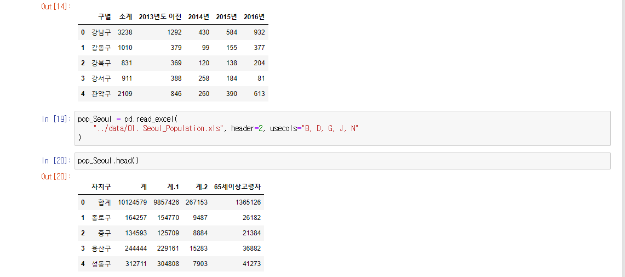Click the 2013년도 이전 column header
This screenshot has height=277, width=625.
coord(160,17)
